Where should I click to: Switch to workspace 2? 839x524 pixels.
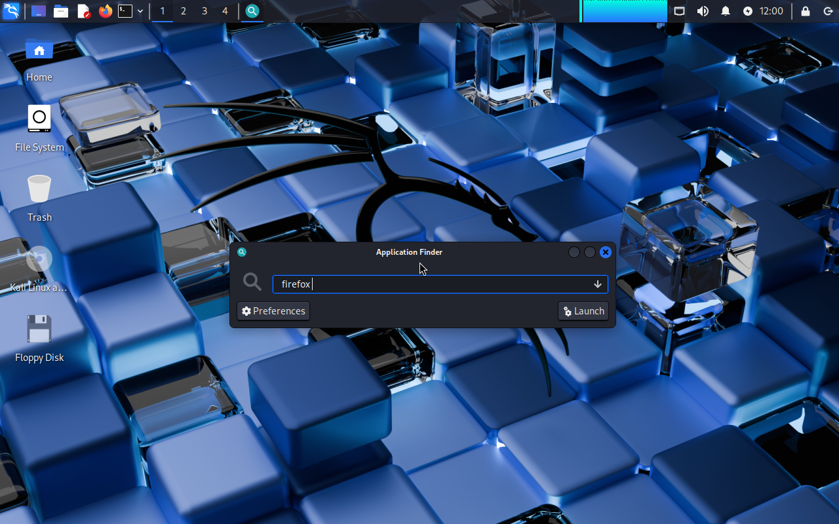pyautogui.click(x=184, y=11)
